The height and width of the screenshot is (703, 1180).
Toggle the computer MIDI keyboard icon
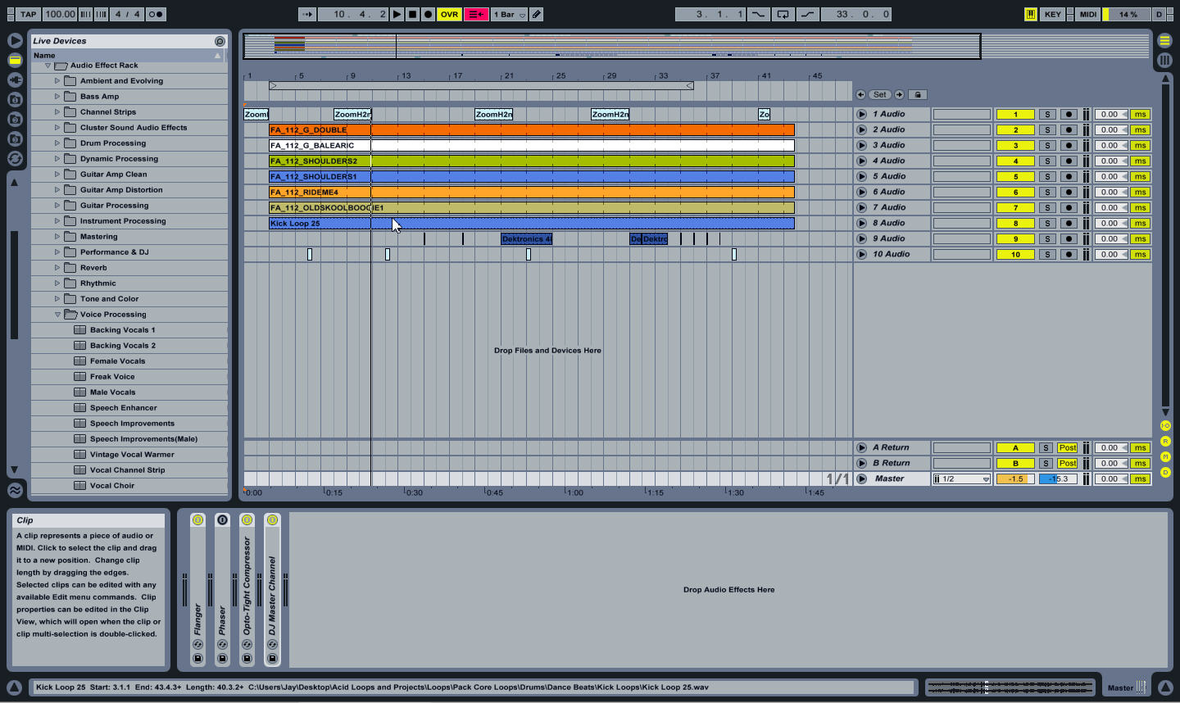tap(1031, 14)
